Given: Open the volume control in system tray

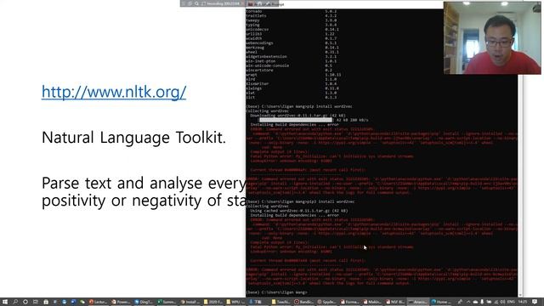Looking at the screenshot, I should tap(502, 302).
